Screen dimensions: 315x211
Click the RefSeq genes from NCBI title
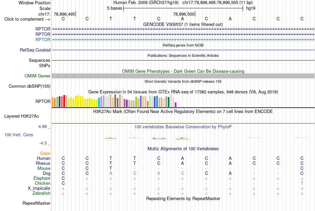point(183,45)
